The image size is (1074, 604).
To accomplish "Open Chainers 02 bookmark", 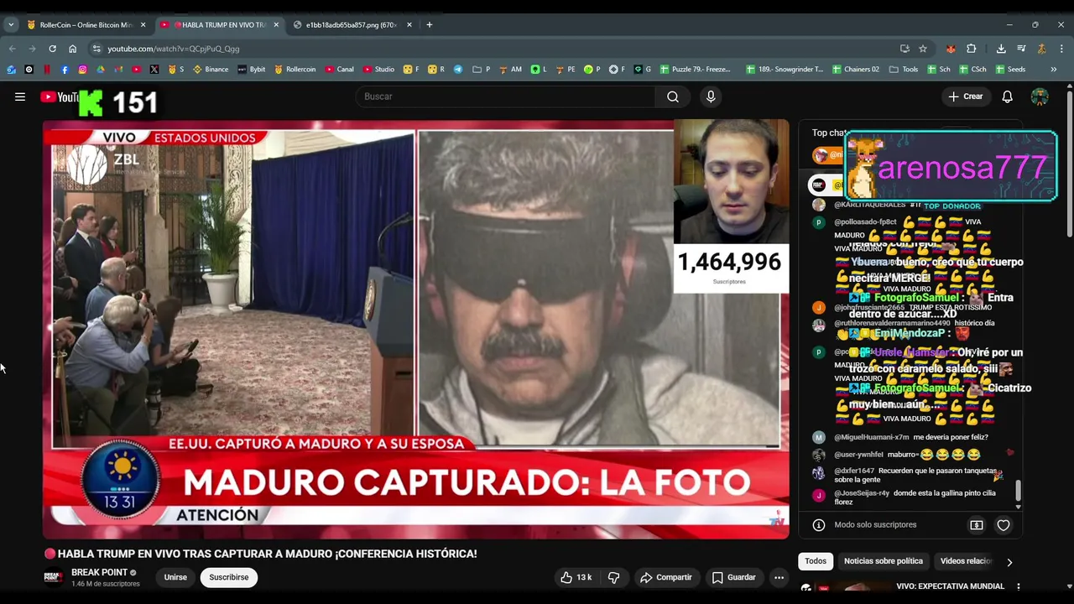I will click(856, 70).
